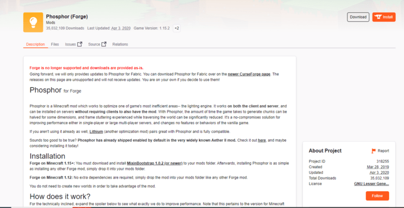The width and height of the screenshot is (404, 208).
Task: Click Forge on Minecraft 1.15+: bold text
Action: tap(53, 164)
